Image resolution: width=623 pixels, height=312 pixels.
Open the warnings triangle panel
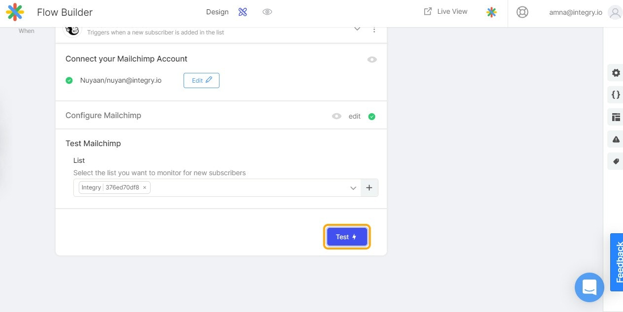click(x=616, y=139)
